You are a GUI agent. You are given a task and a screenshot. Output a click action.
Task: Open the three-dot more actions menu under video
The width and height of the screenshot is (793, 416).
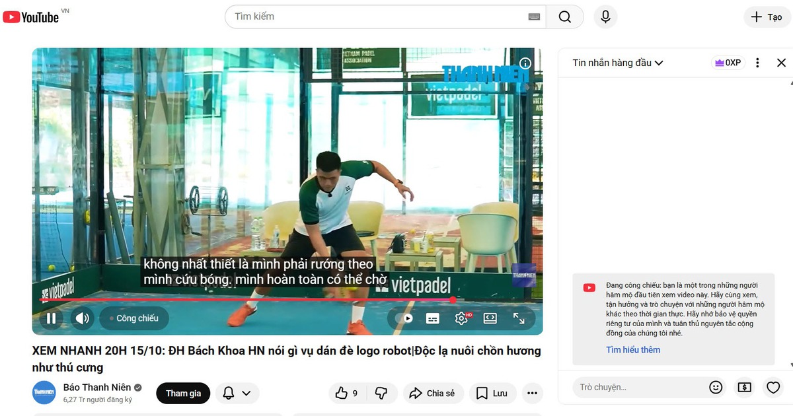pyautogui.click(x=532, y=394)
